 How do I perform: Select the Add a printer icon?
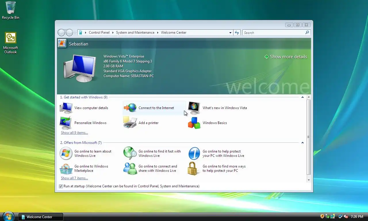coord(130,123)
